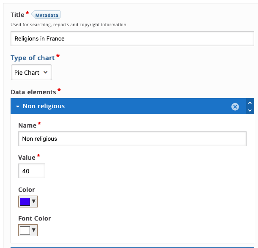Screen dimensions: 258x248
Task: Click the Non religious header title text
Action: click(44, 106)
